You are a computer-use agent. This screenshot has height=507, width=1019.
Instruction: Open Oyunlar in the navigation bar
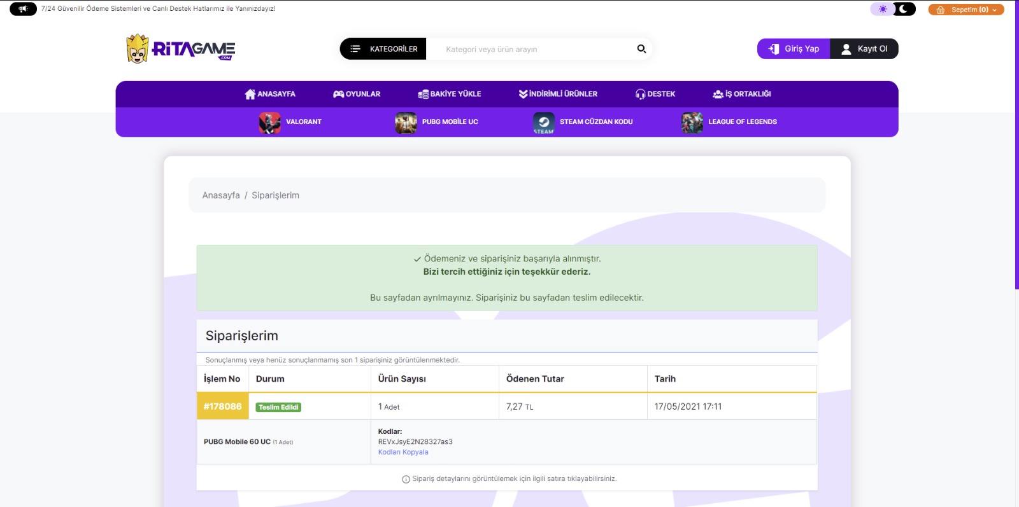tap(357, 94)
